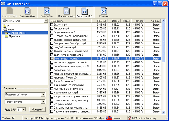Check the 2x2 = 4.mp3 checkbox

pos(52,24)
